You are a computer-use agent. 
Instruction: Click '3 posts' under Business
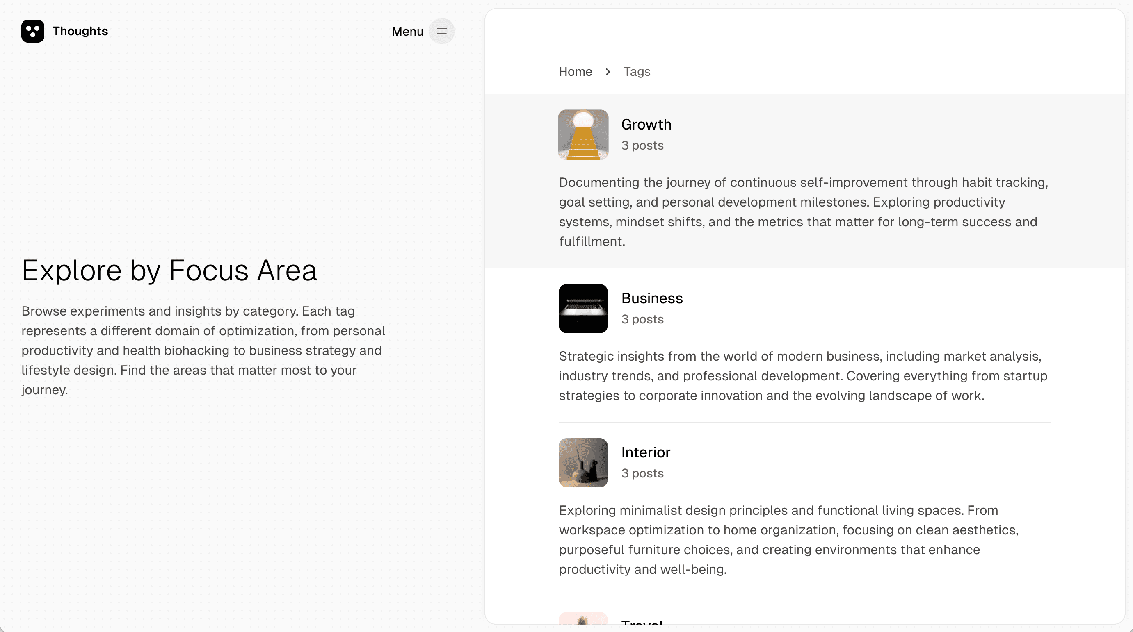(x=642, y=319)
